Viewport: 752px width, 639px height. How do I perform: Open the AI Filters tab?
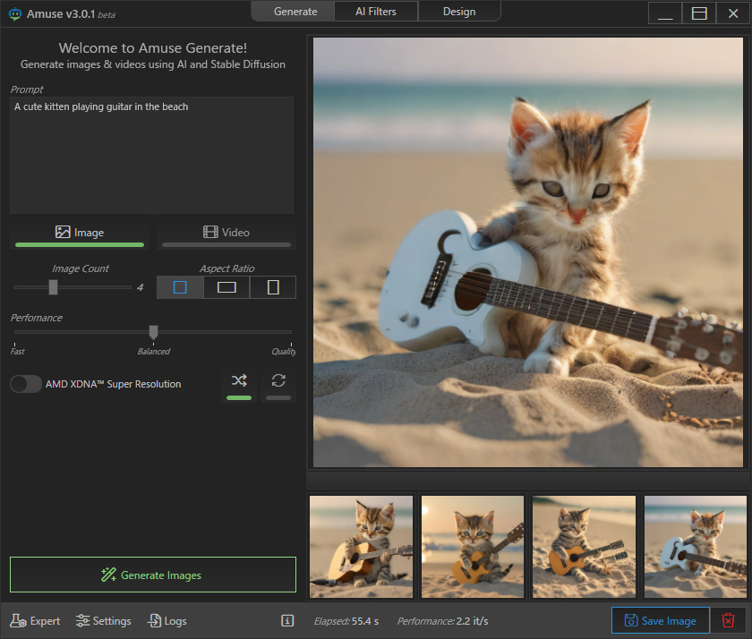376,12
